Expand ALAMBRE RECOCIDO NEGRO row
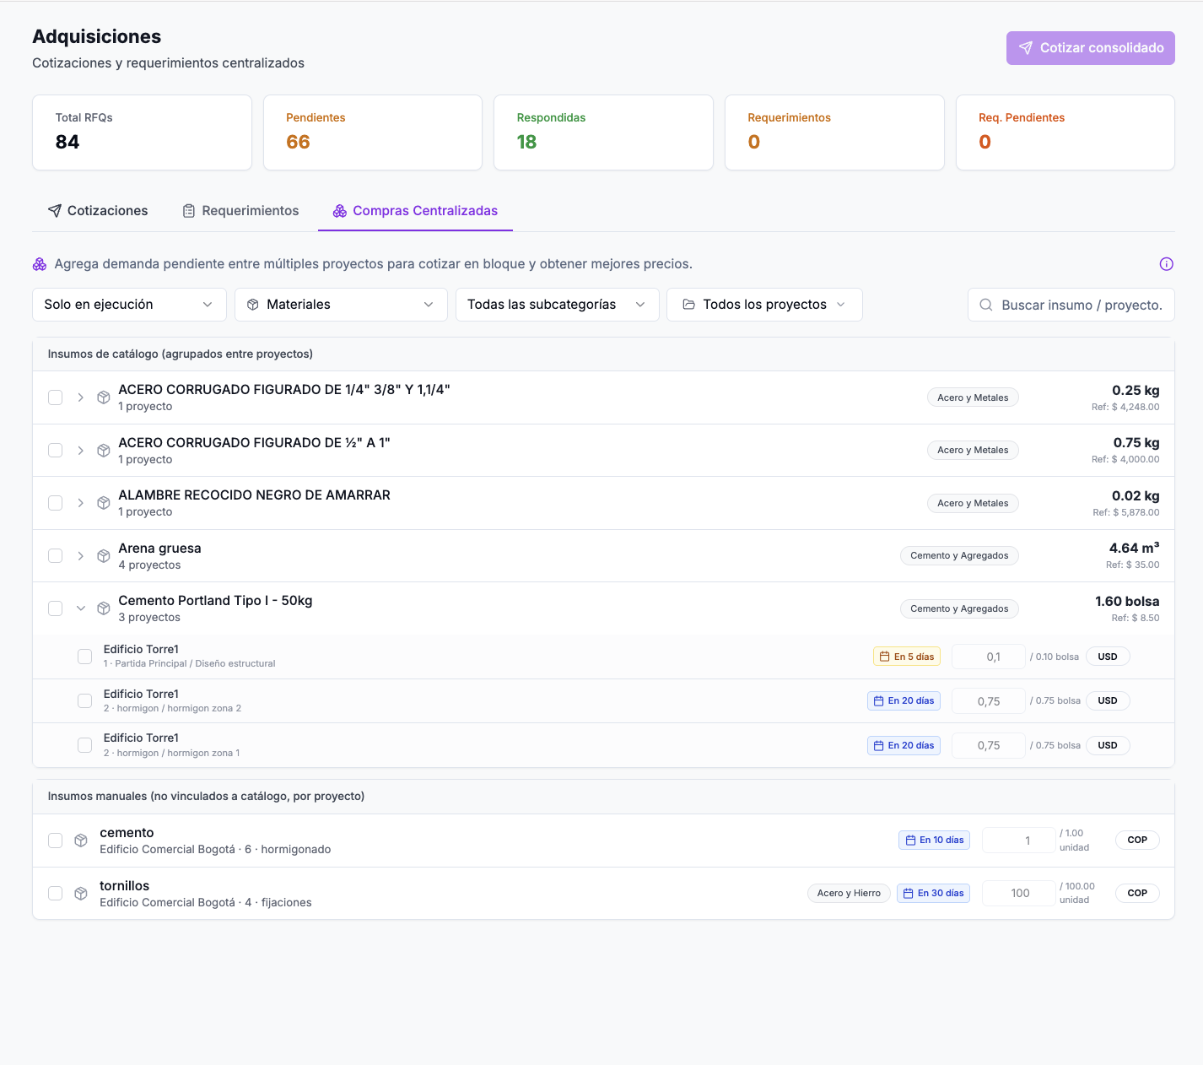 pyautogui.click(x=81, y=503)
